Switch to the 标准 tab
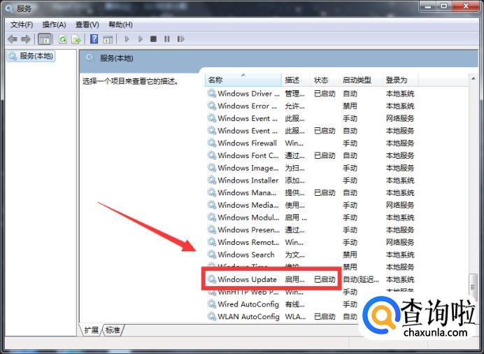This screenshot has width=484, height=354. 113,330
